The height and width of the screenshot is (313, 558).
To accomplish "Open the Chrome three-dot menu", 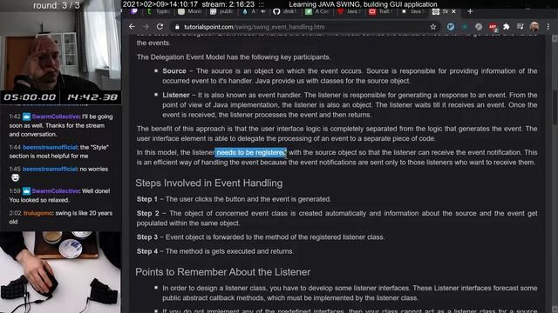I will (x=548, y=27).
